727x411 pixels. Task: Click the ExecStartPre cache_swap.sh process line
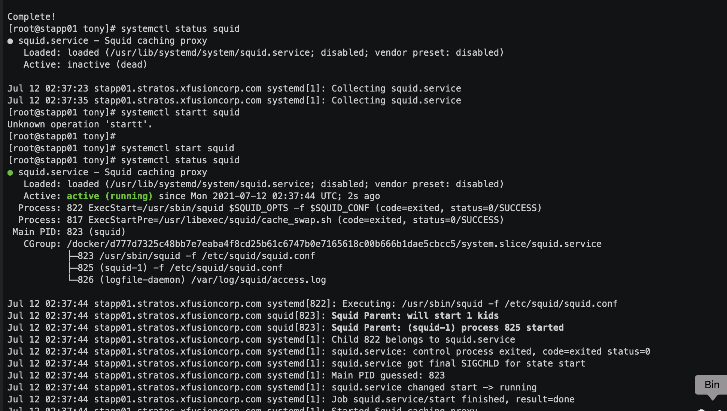(x=261, y=220)
